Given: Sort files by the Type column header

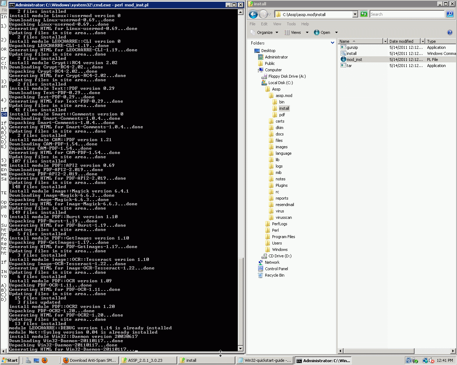Looking at the screenshot, I should coord(441,41).
